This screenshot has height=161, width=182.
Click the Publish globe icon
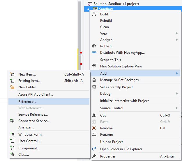pyautogui.click(x=94, y=46)
